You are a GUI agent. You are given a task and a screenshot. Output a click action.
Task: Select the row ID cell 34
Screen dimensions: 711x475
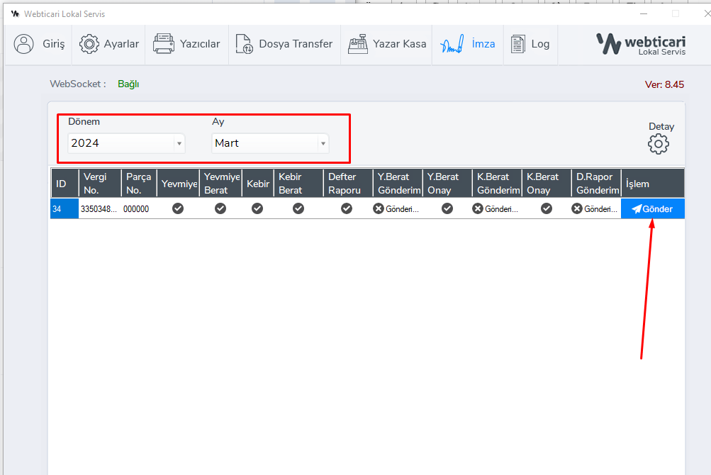point(65,208)
